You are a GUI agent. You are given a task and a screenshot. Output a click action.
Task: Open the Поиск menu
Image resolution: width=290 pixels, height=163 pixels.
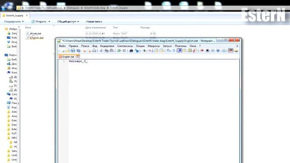[x=85, y=46]
